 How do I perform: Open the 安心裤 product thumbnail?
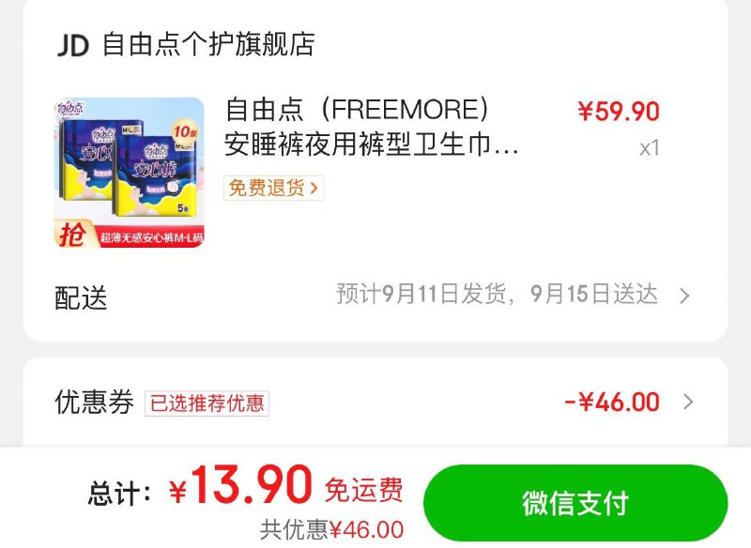129,173
